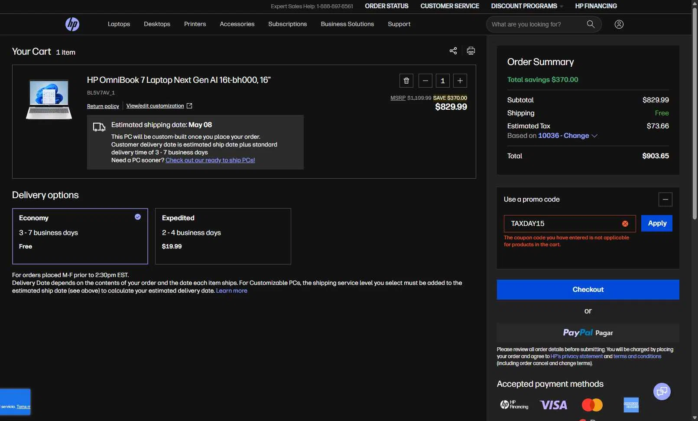Click the blue Checkout button
698x421 pixels.
point(588,290)
